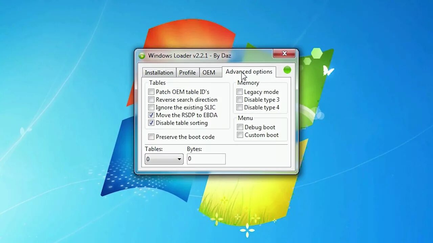Enable Patch OEM table ID's checkbox
Image resolution: width=433 pixels, height=243 pixels.
tap(151, 92)
